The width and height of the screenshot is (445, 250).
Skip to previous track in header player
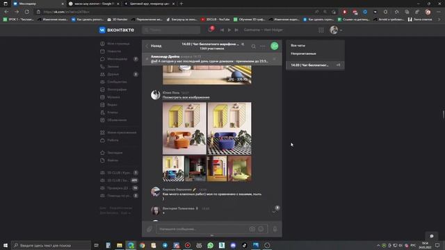(x=222, y=30)
